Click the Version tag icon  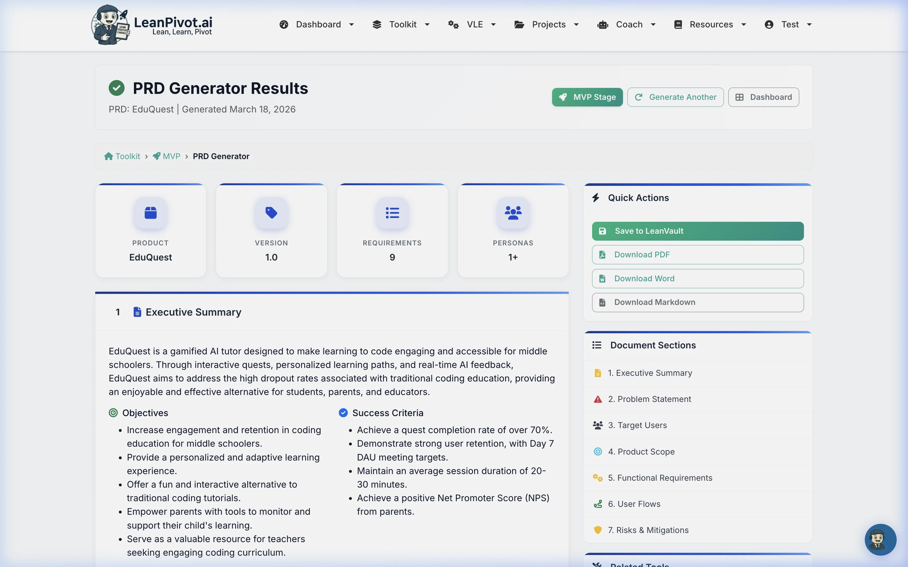[271, 213]
